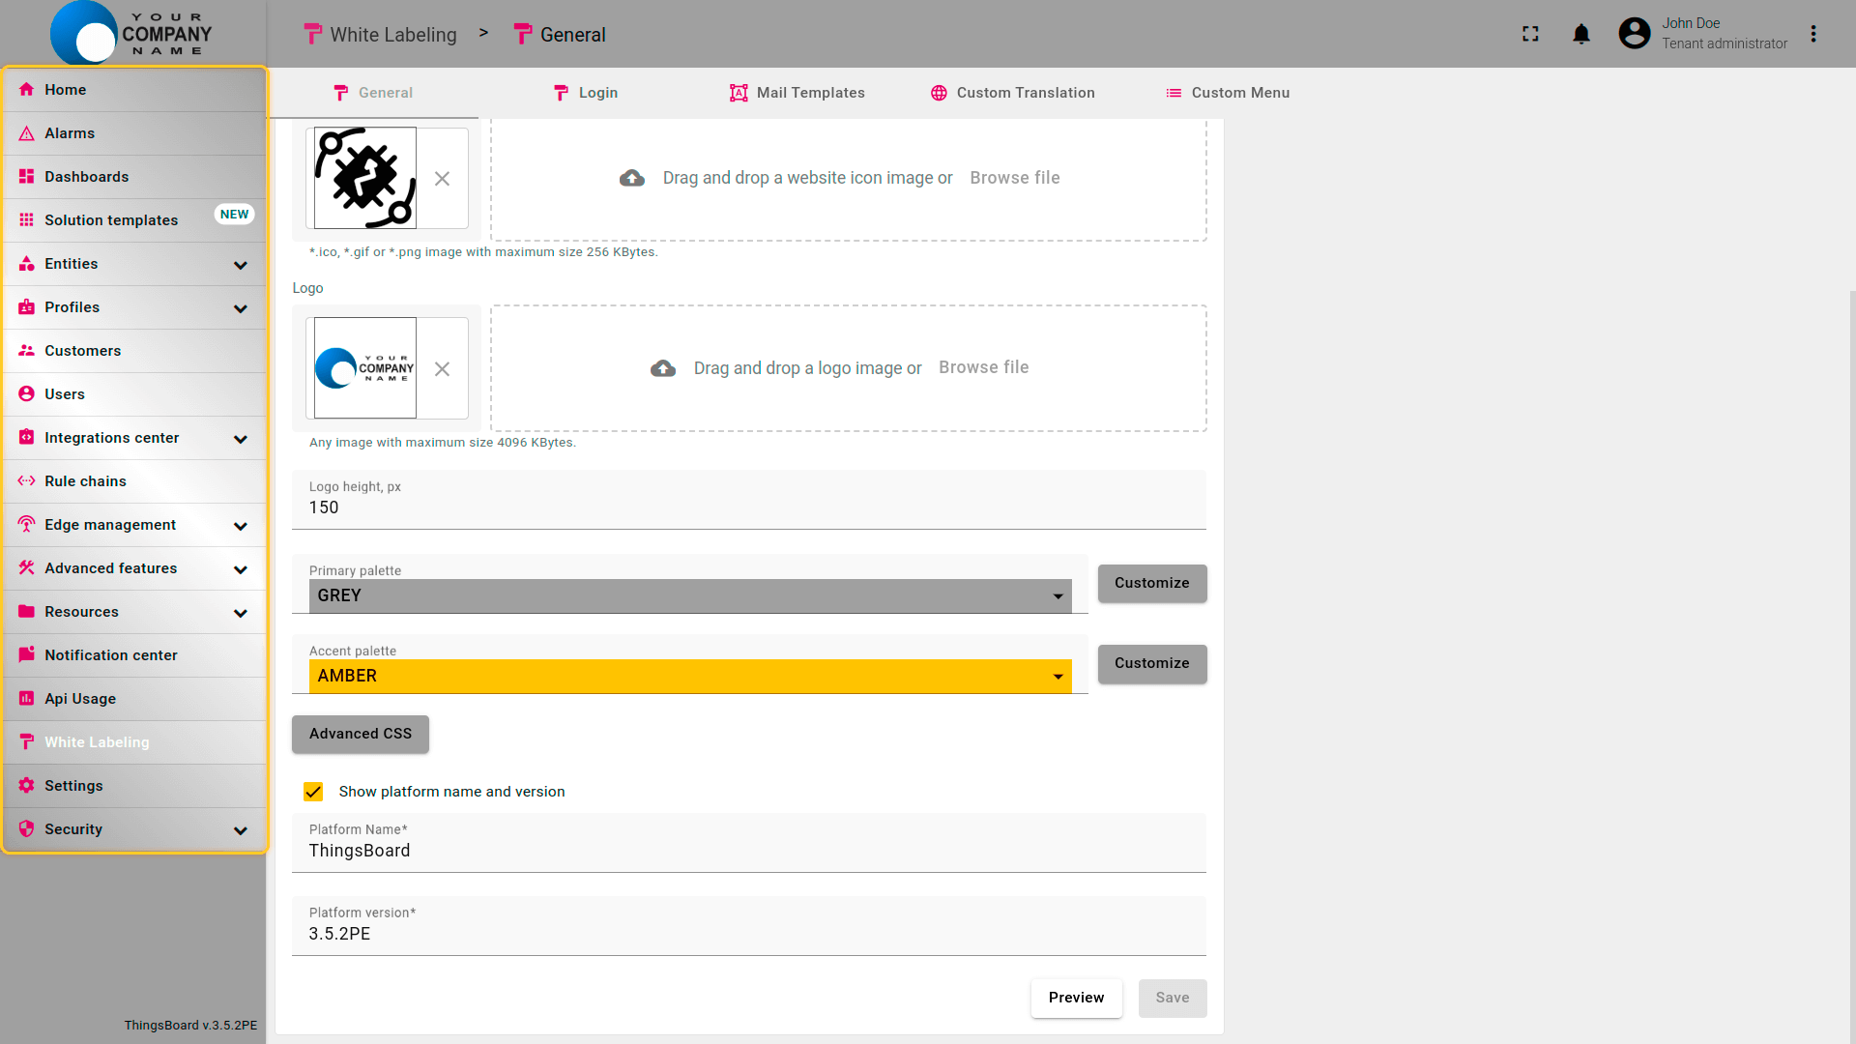Remove the website icon image

point(442,179)
